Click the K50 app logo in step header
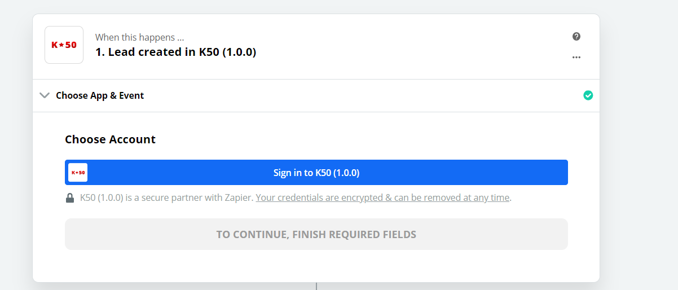The height and width of the screenshot is (290, 678). coord(64,45)
